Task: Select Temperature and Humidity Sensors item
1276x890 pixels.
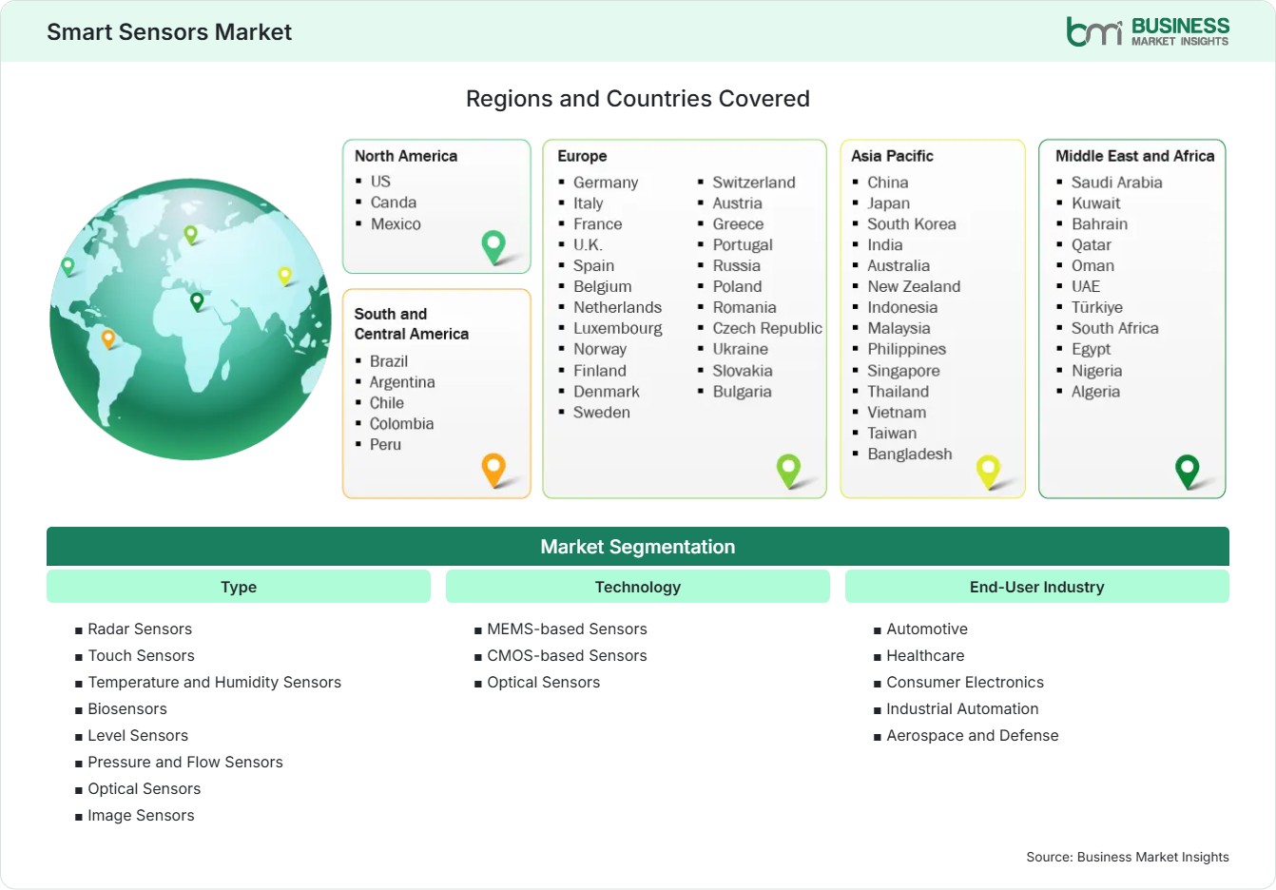Action: point(214,682)
